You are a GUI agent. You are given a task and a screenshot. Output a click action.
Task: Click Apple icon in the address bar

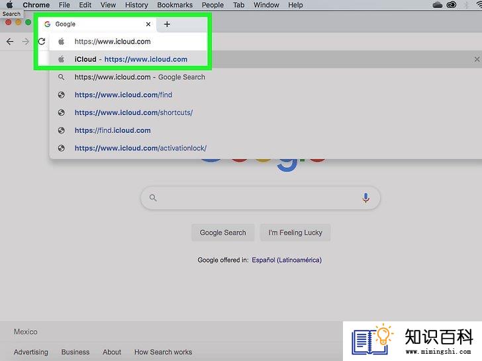pyautogui.click(x=61, y=42)
